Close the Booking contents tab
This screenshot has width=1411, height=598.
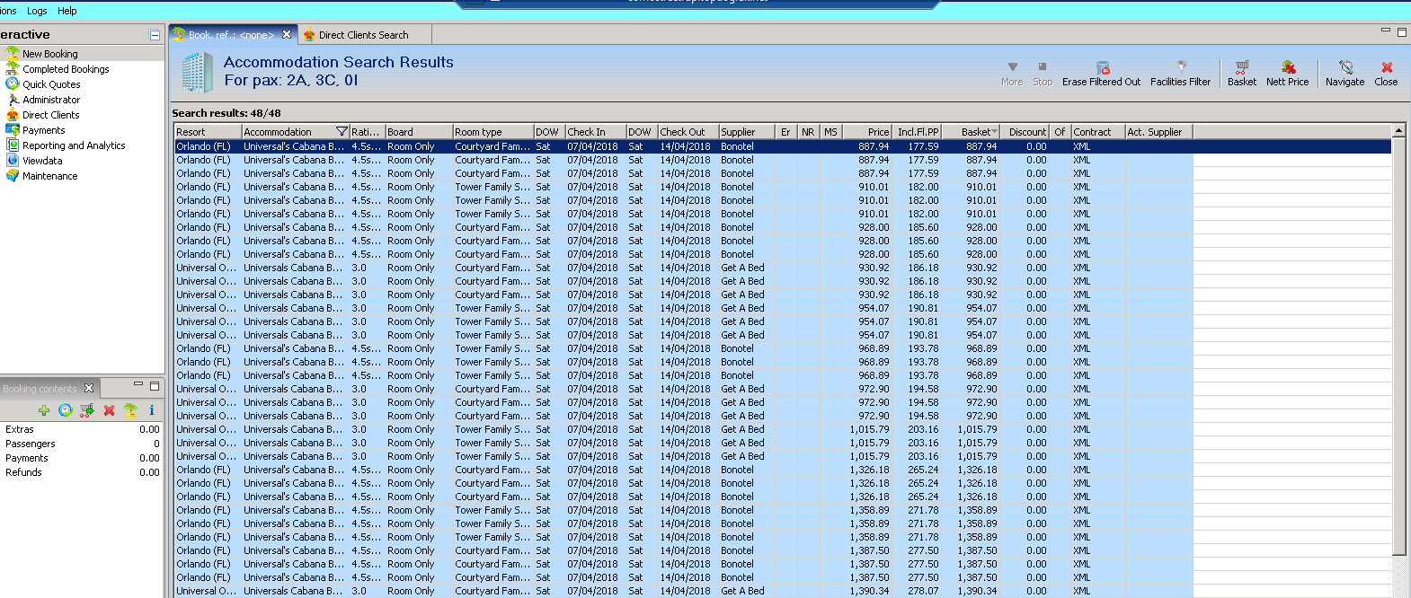pos(88,388)
